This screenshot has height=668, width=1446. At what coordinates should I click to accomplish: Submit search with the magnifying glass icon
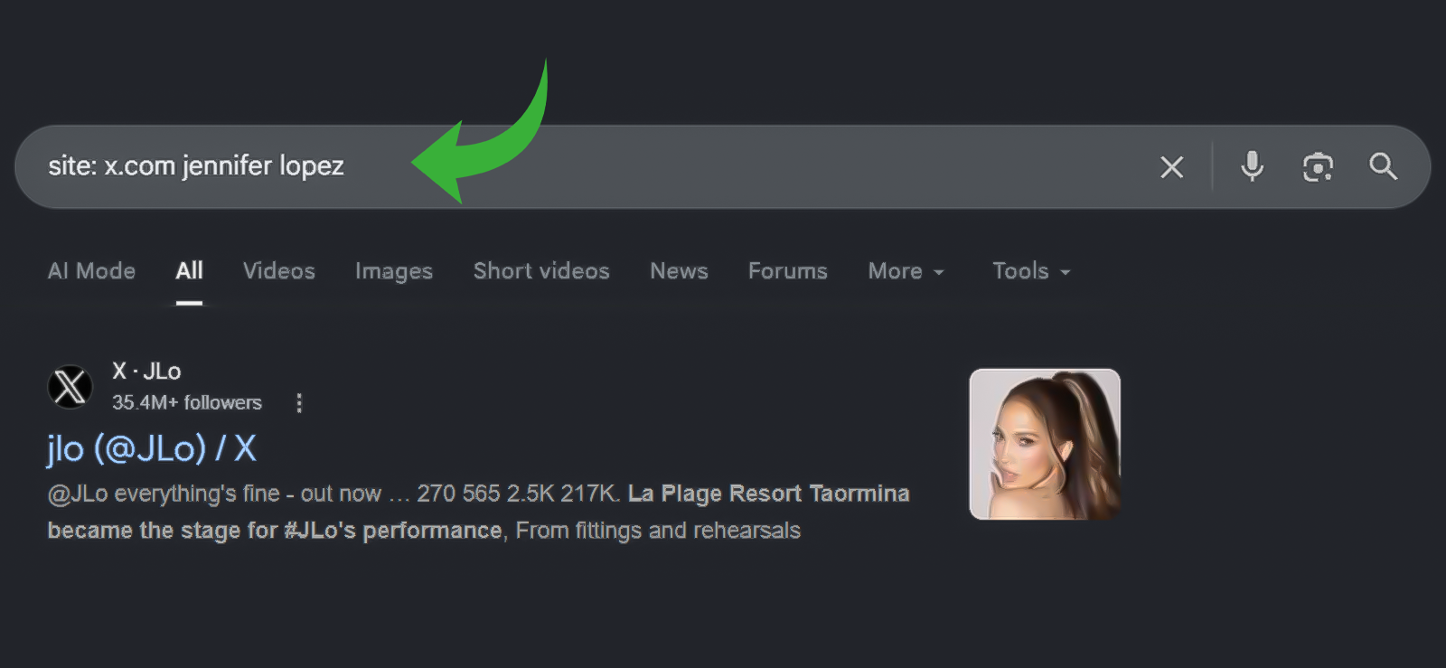pyautogui.click(x=1383, y=166)
